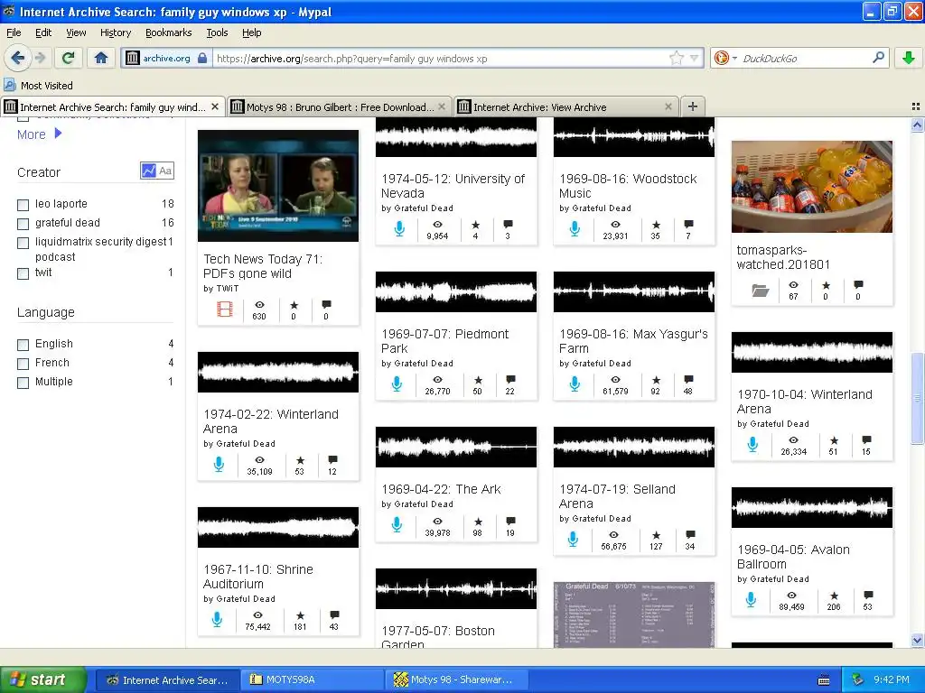Enable the French language filter
This screenshot has width=925, height=693.
[23, 364]
